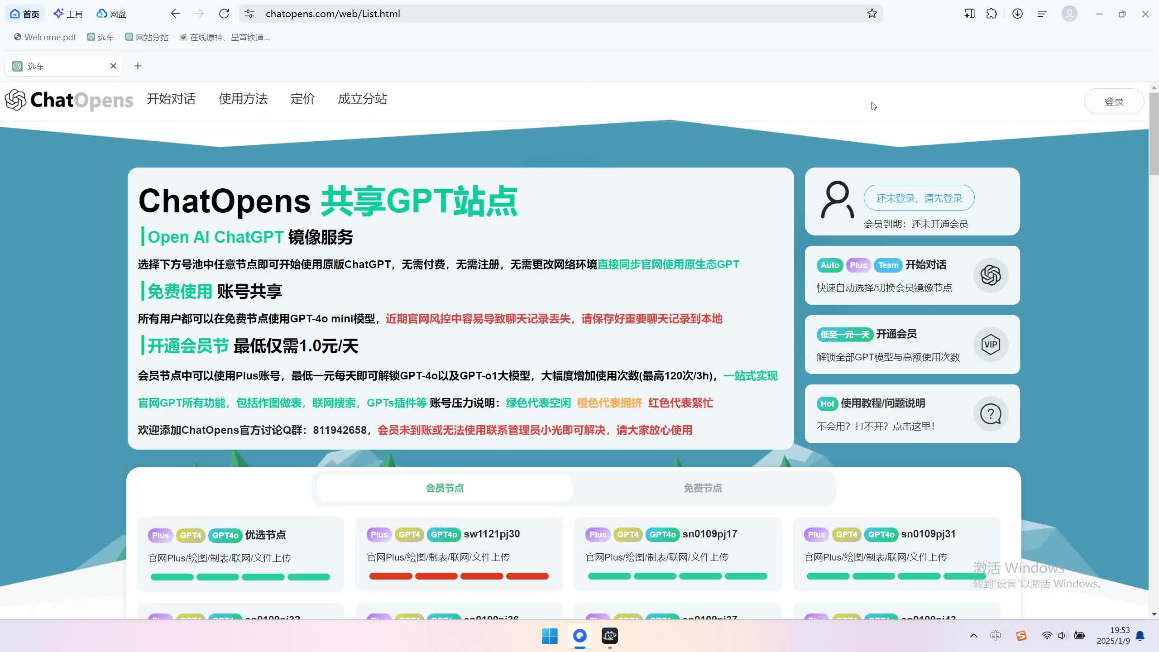Open the browser menu lines icon

(1042, 14)
